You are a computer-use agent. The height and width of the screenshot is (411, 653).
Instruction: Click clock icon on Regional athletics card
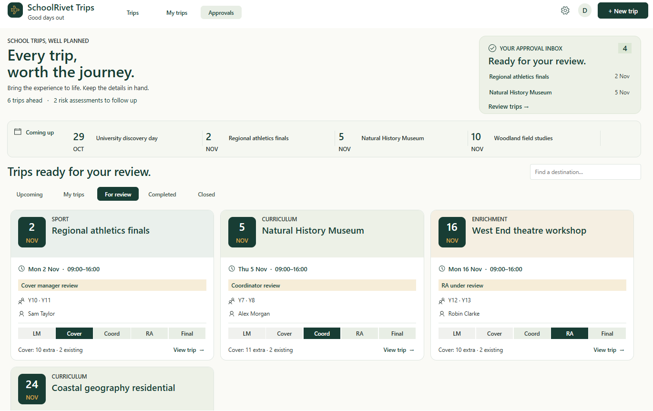(21, 269)
